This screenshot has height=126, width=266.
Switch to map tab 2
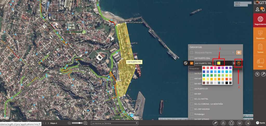(x=45, y=123)
